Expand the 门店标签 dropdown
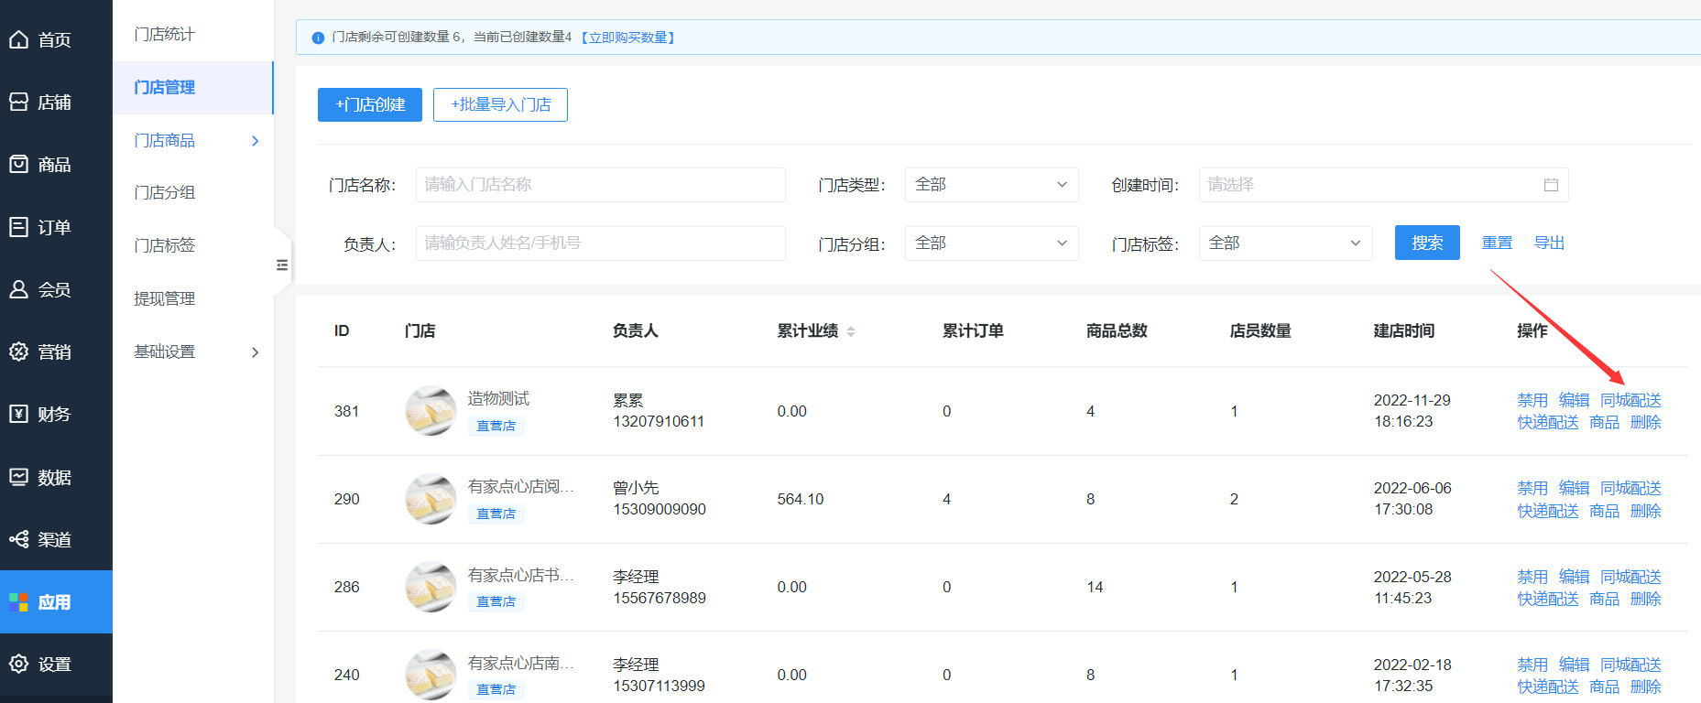The height and width of the screenshot is (703, 1701). (x=1284, y=243)
